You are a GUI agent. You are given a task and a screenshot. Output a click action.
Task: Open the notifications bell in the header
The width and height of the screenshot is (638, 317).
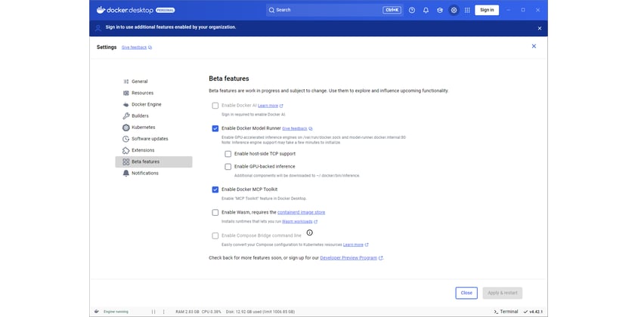point(426,10)
